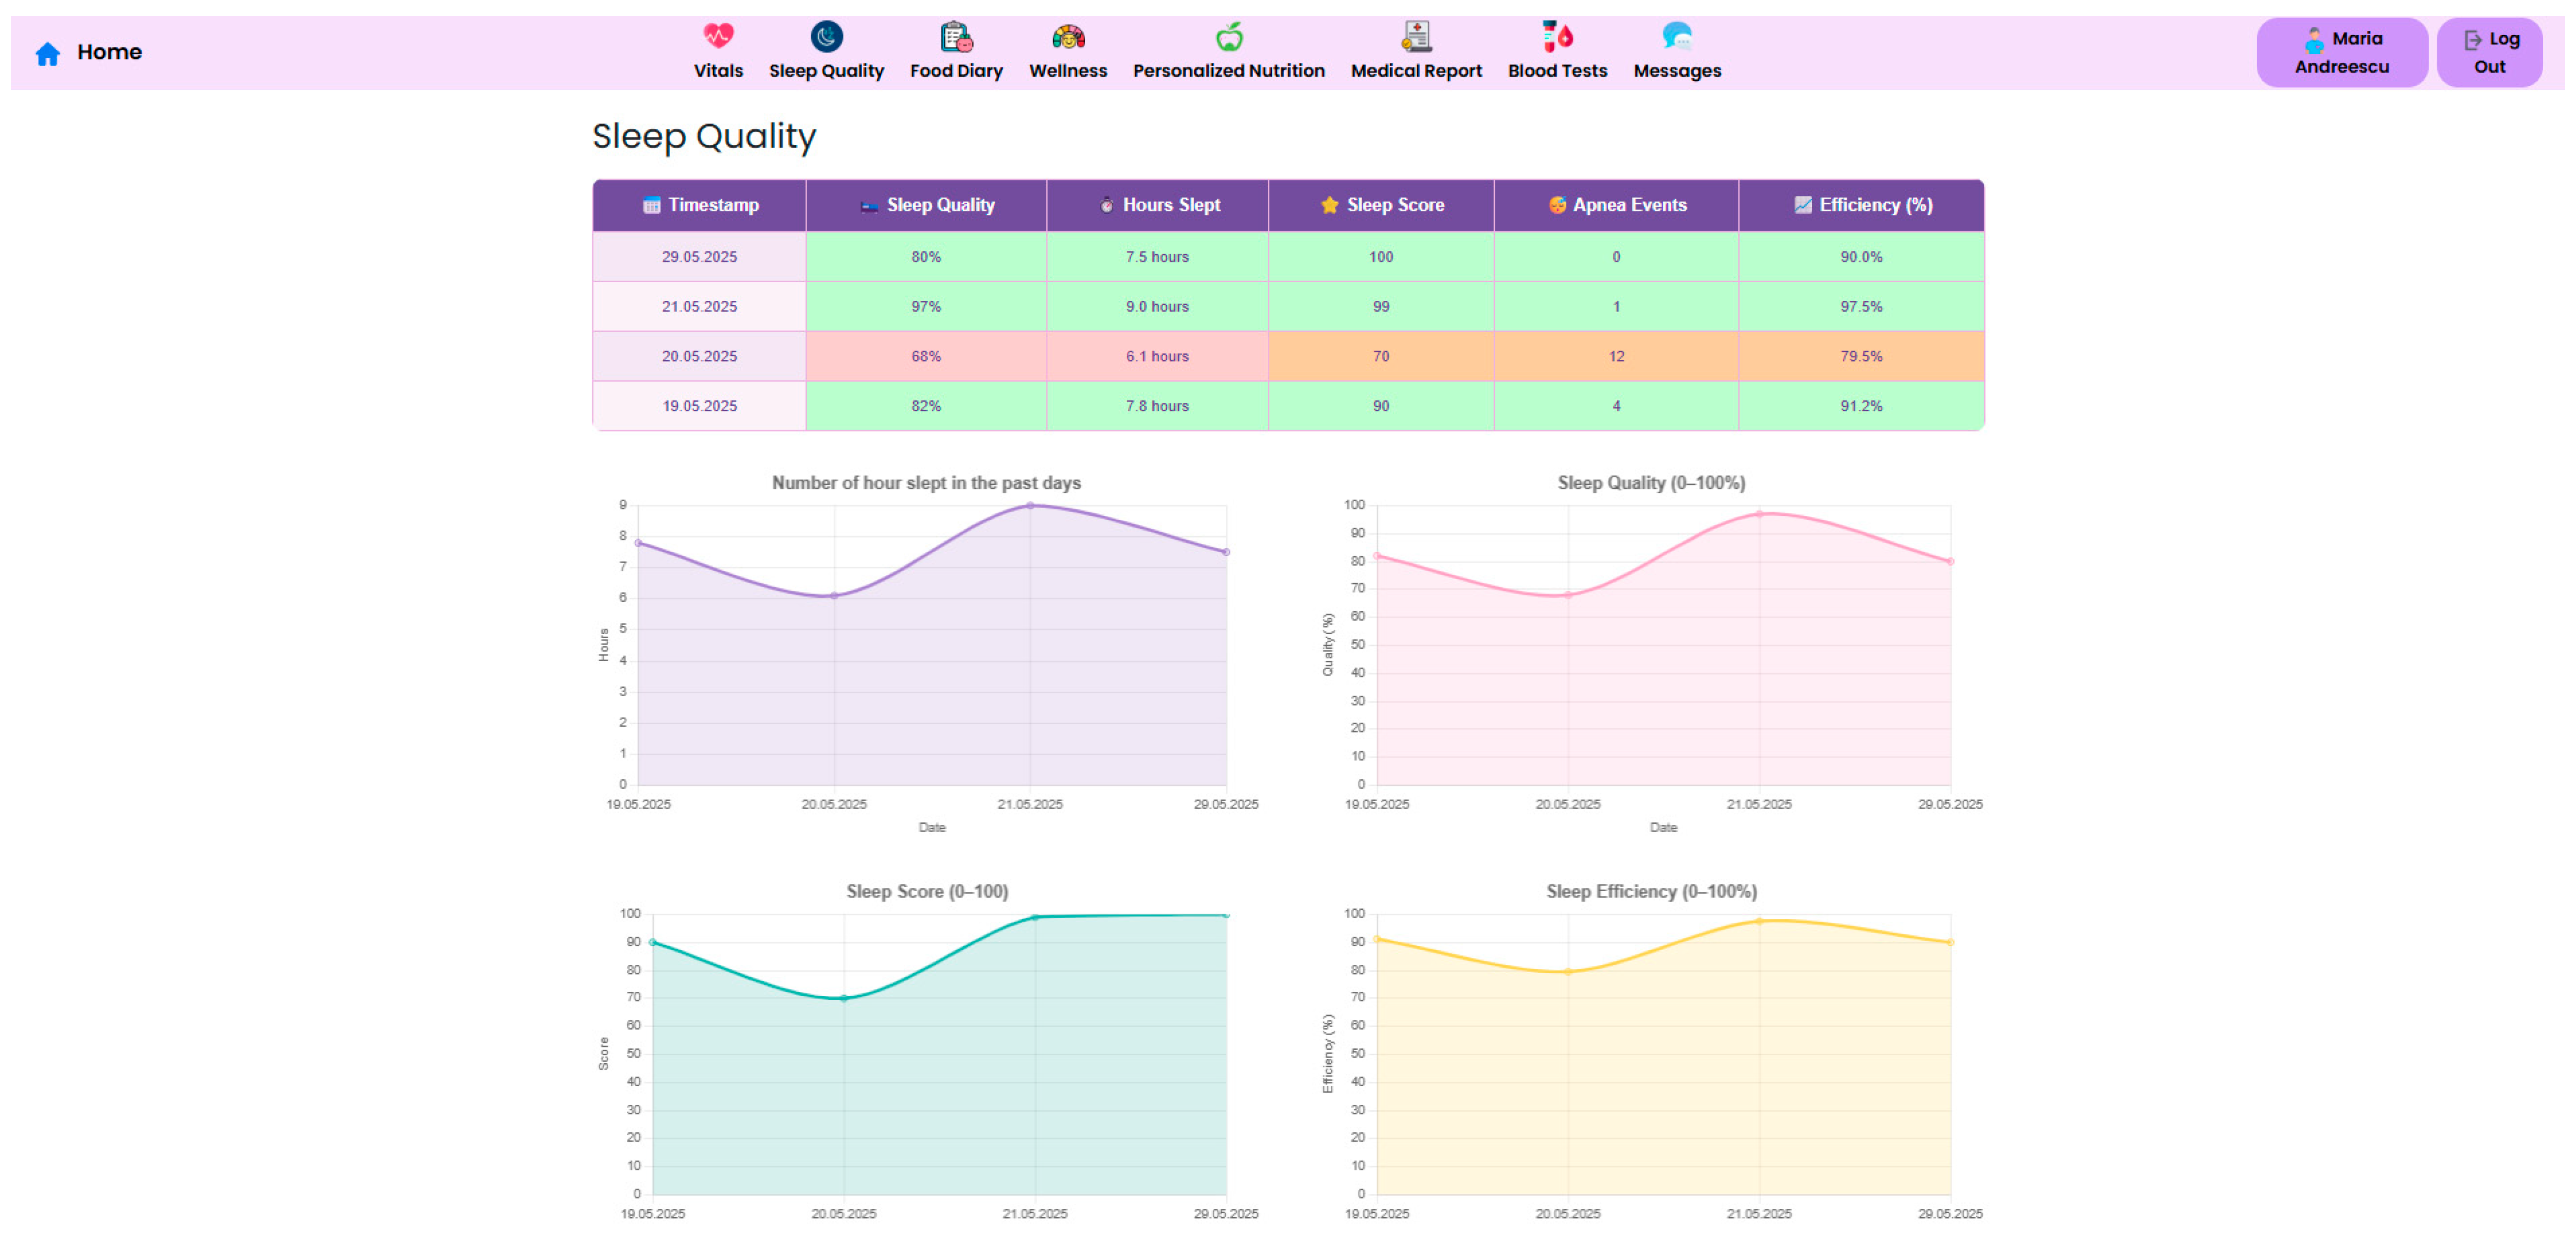Click the blue Home house icon
Screen dimensions: 2576x1233
(x=48, y=53)
